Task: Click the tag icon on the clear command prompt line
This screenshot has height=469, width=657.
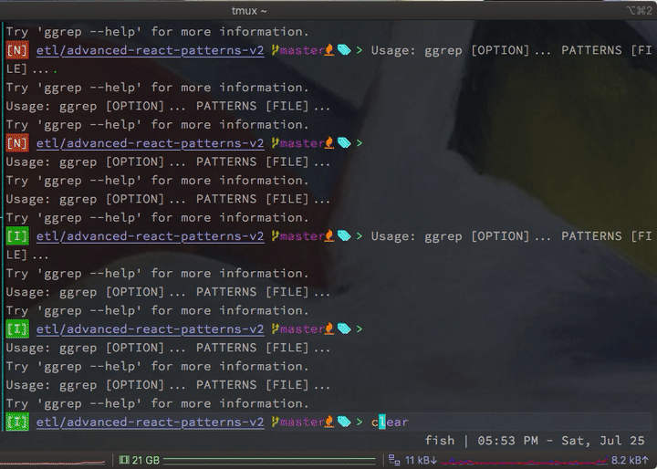Action: coord(344,422)
